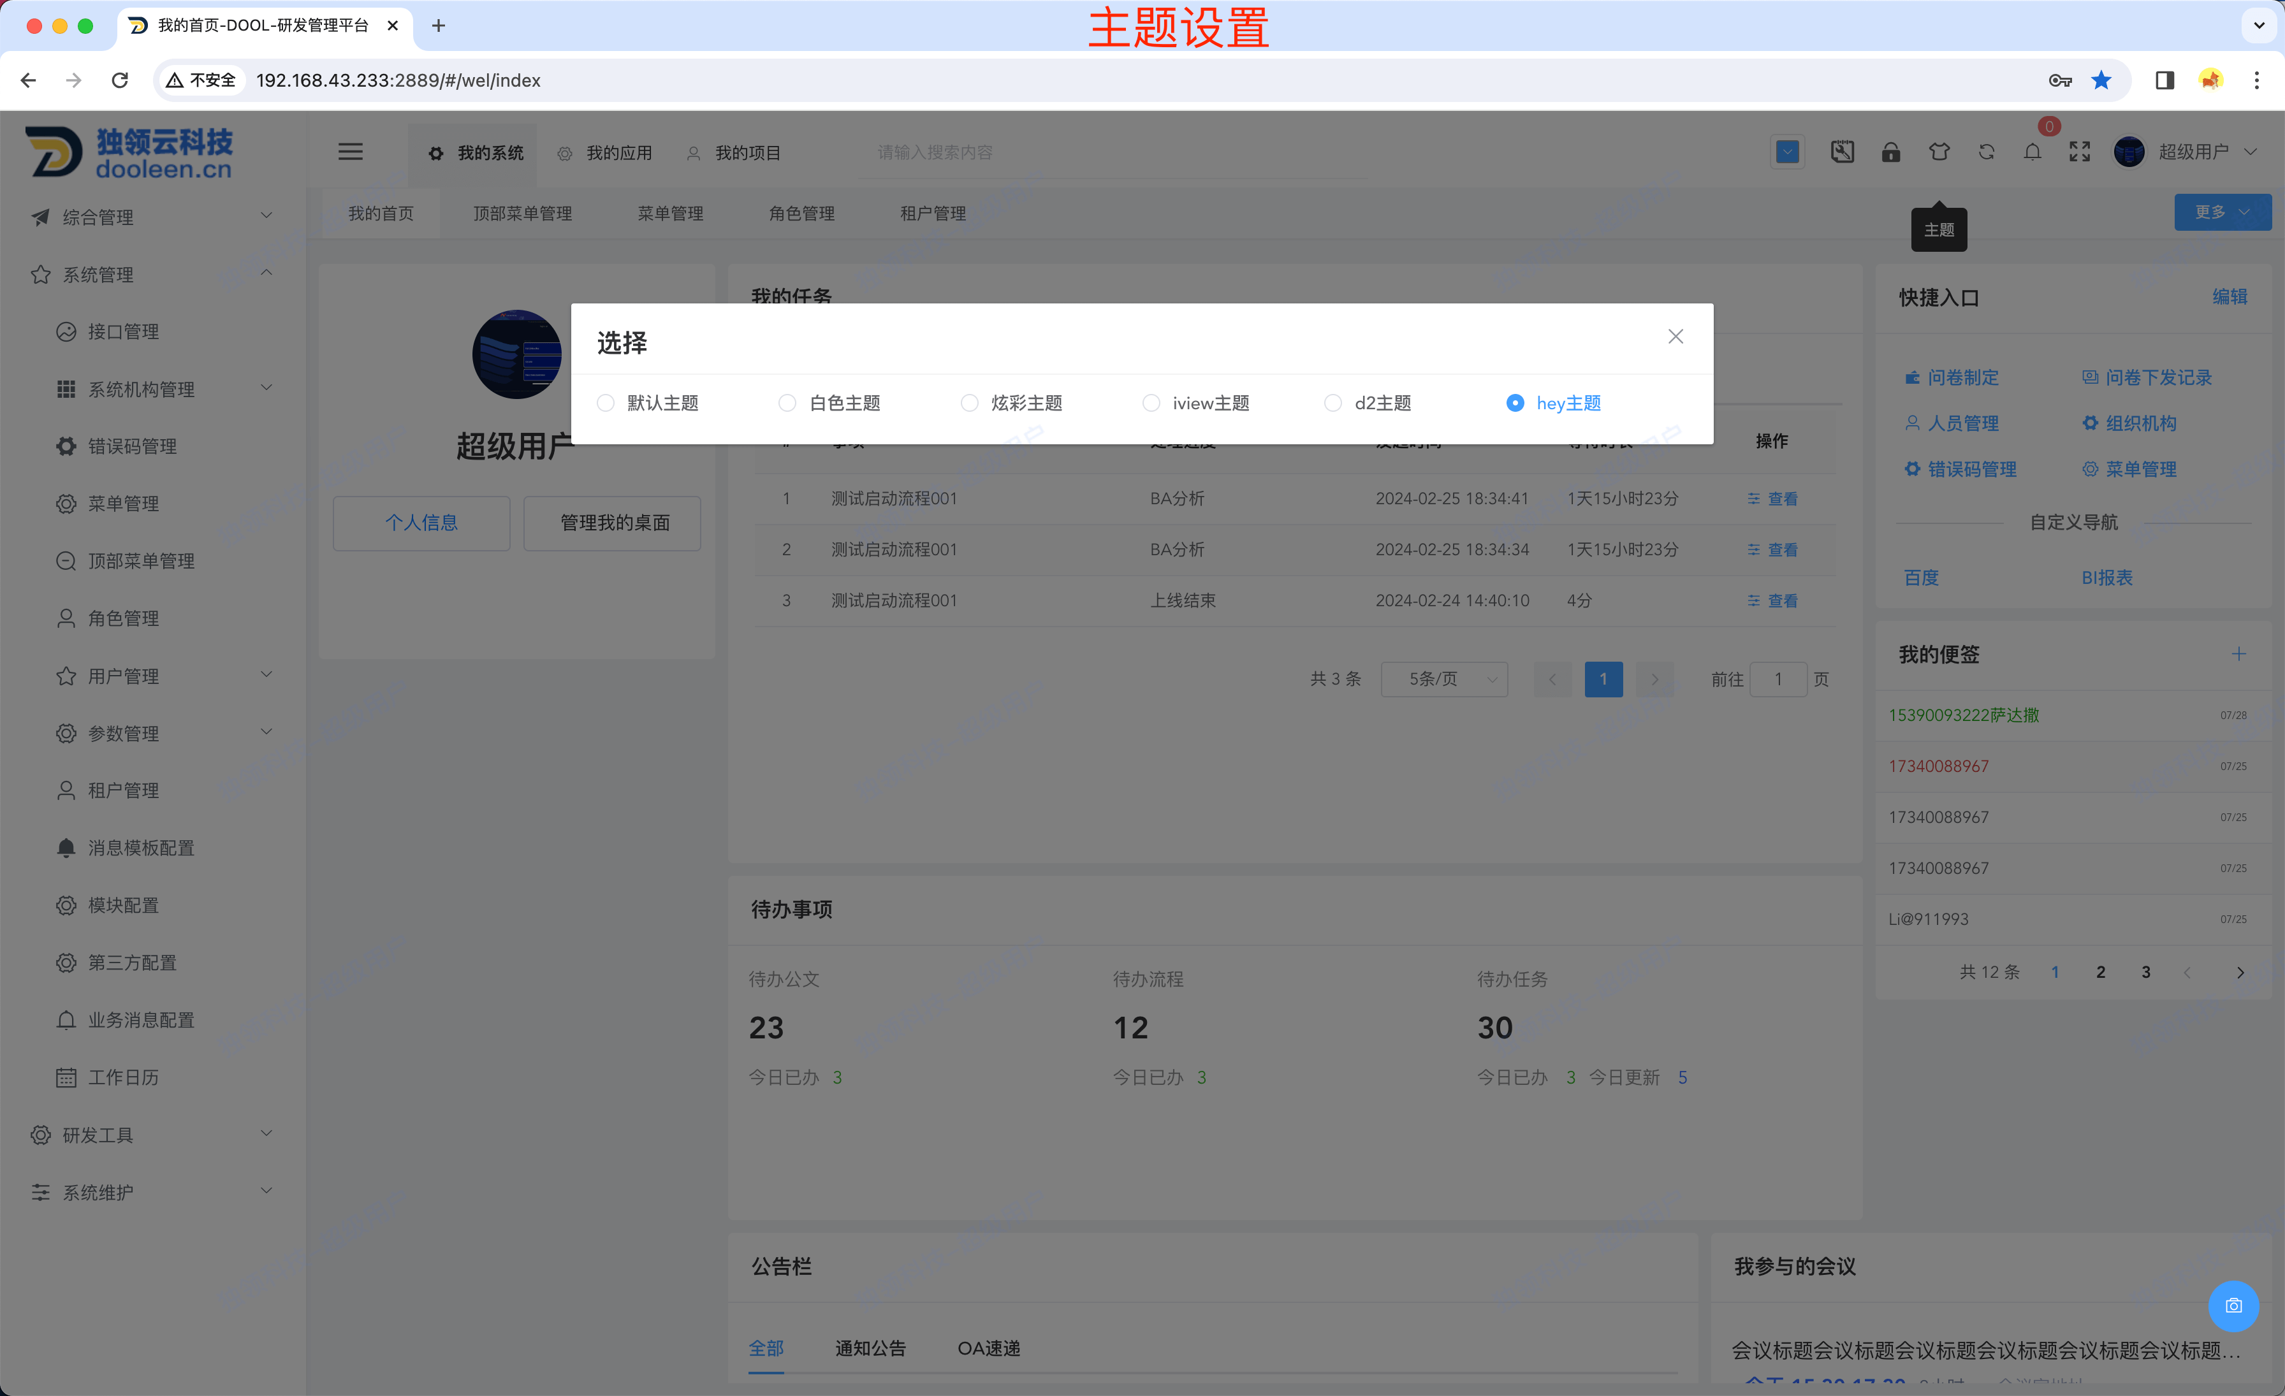Close the 选择 theme dialog
Image resolution: width=2285 pixels, height=1396 pixels.
coord(1675,337)
